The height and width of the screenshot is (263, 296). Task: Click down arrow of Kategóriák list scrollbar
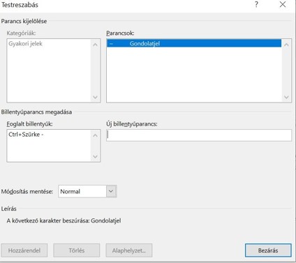pos(95,97)
